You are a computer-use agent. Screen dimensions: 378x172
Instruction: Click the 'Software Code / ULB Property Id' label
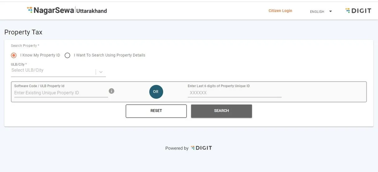tap(39, 86)
